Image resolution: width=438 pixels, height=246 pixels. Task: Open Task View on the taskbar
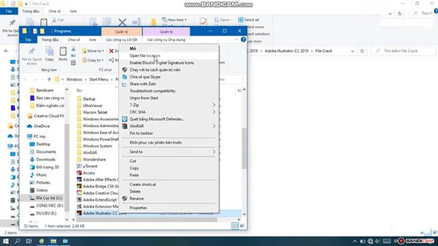[29, 241]
